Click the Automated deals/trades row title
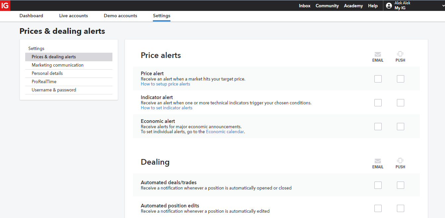 point(169,183)
